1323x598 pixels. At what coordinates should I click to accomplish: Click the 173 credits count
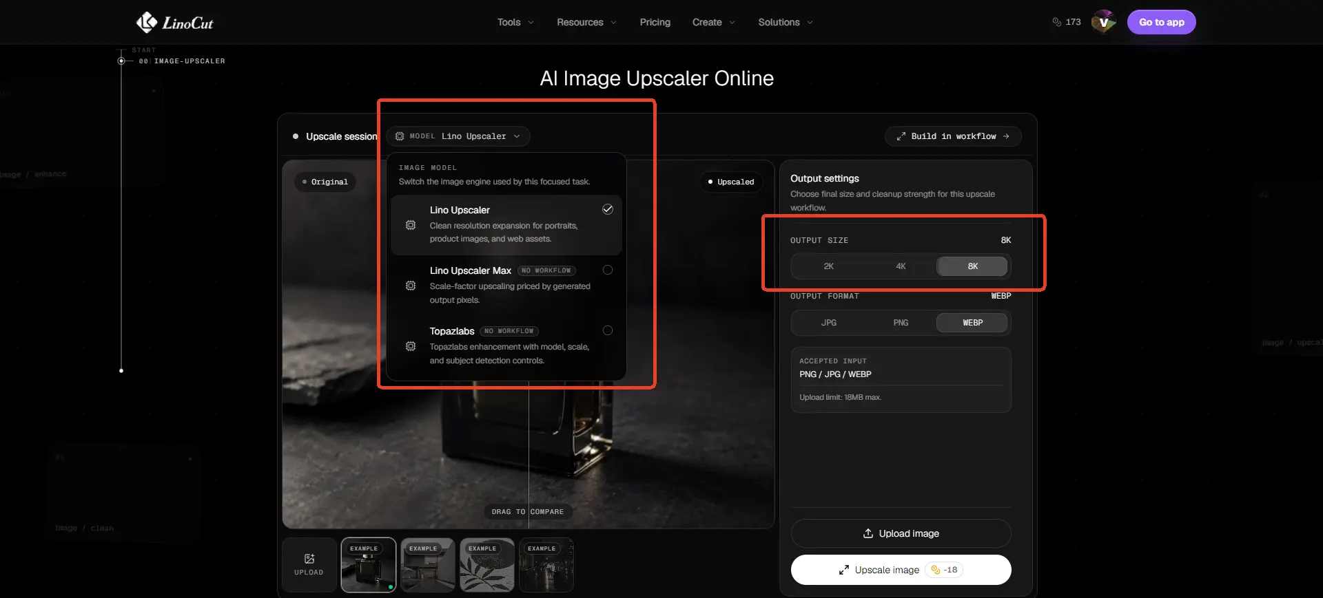[1073, 22]
